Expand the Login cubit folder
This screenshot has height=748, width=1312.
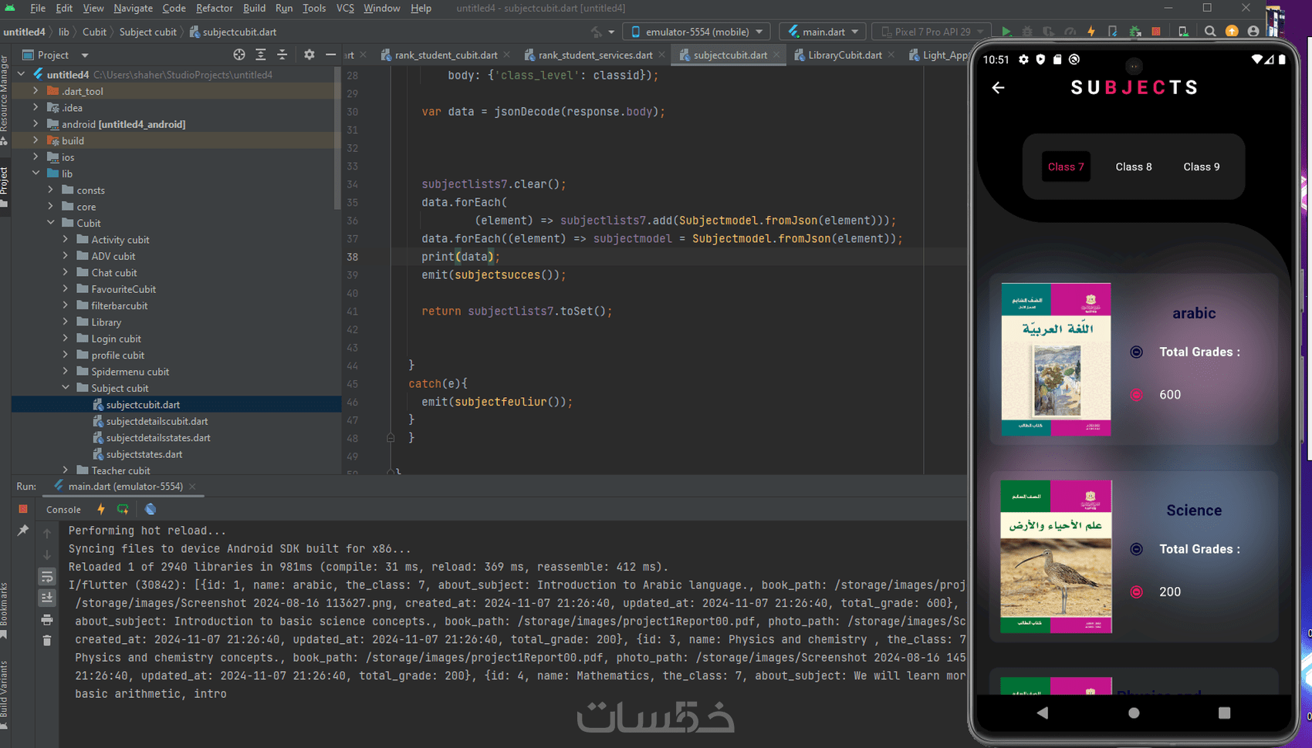point(66,339)
